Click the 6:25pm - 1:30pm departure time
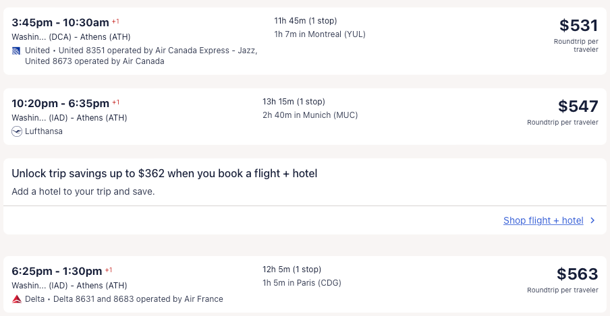 (57, 271)
